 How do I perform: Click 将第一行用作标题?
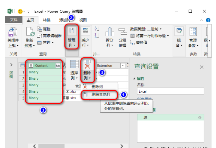pyautogui.click(x=149, y=36)
